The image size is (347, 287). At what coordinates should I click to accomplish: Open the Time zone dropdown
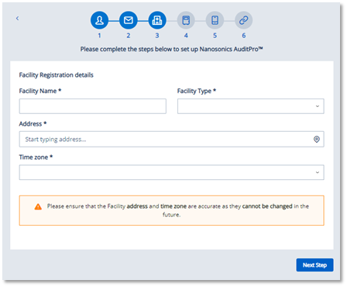(x=171, y=172)
